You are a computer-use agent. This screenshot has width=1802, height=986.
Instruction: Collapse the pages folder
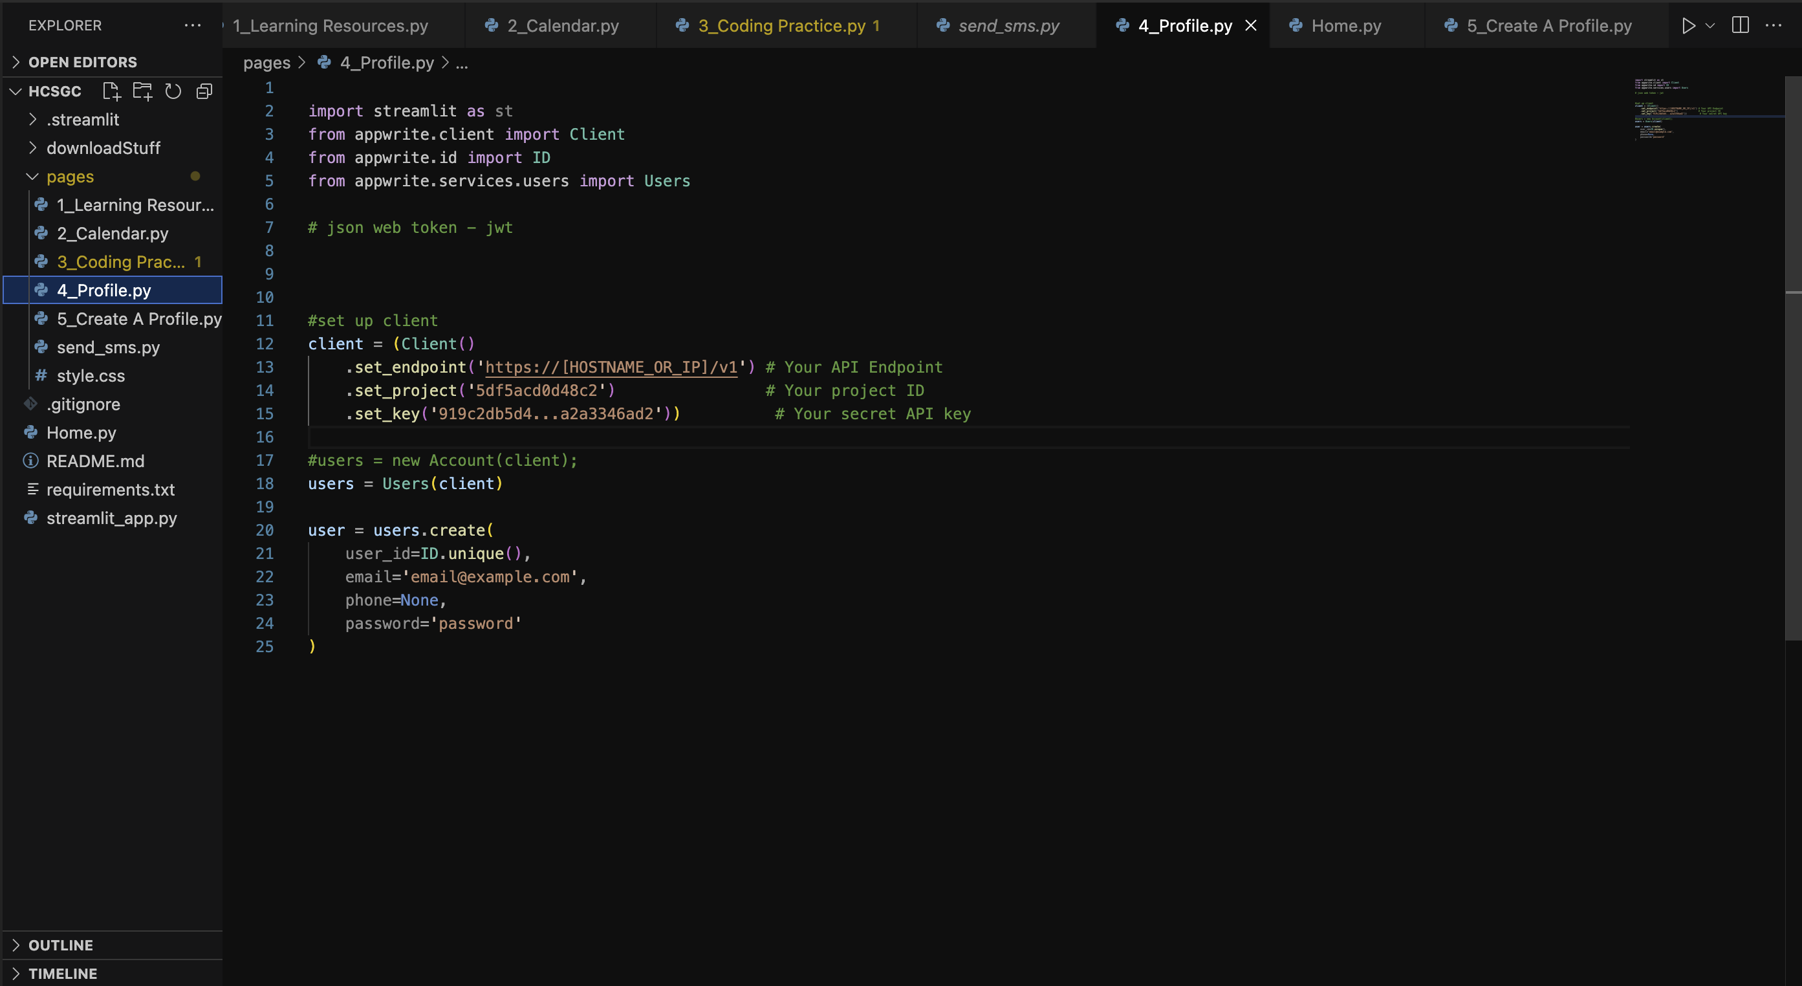pos(70,177)
